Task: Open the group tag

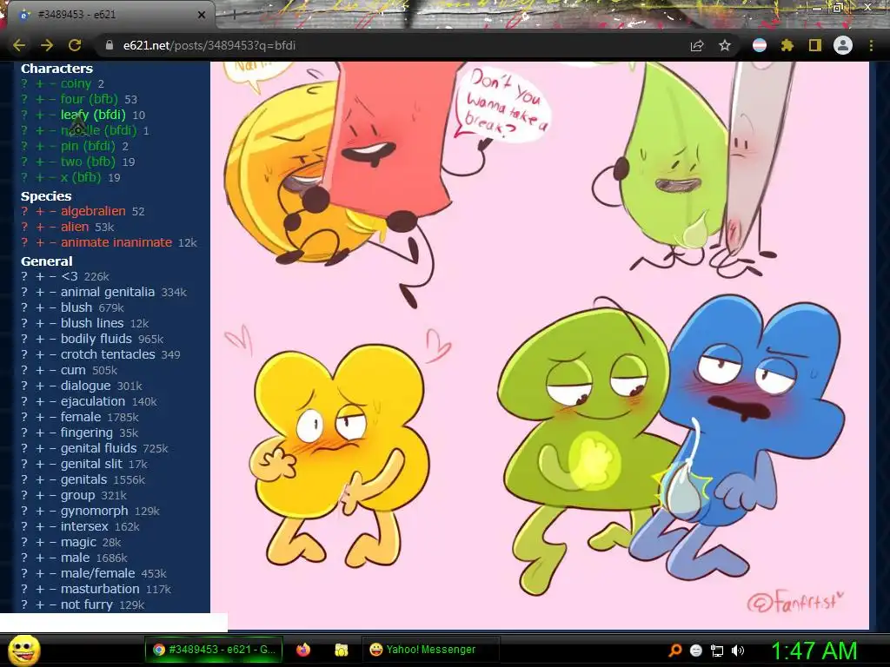Action: 77,495
